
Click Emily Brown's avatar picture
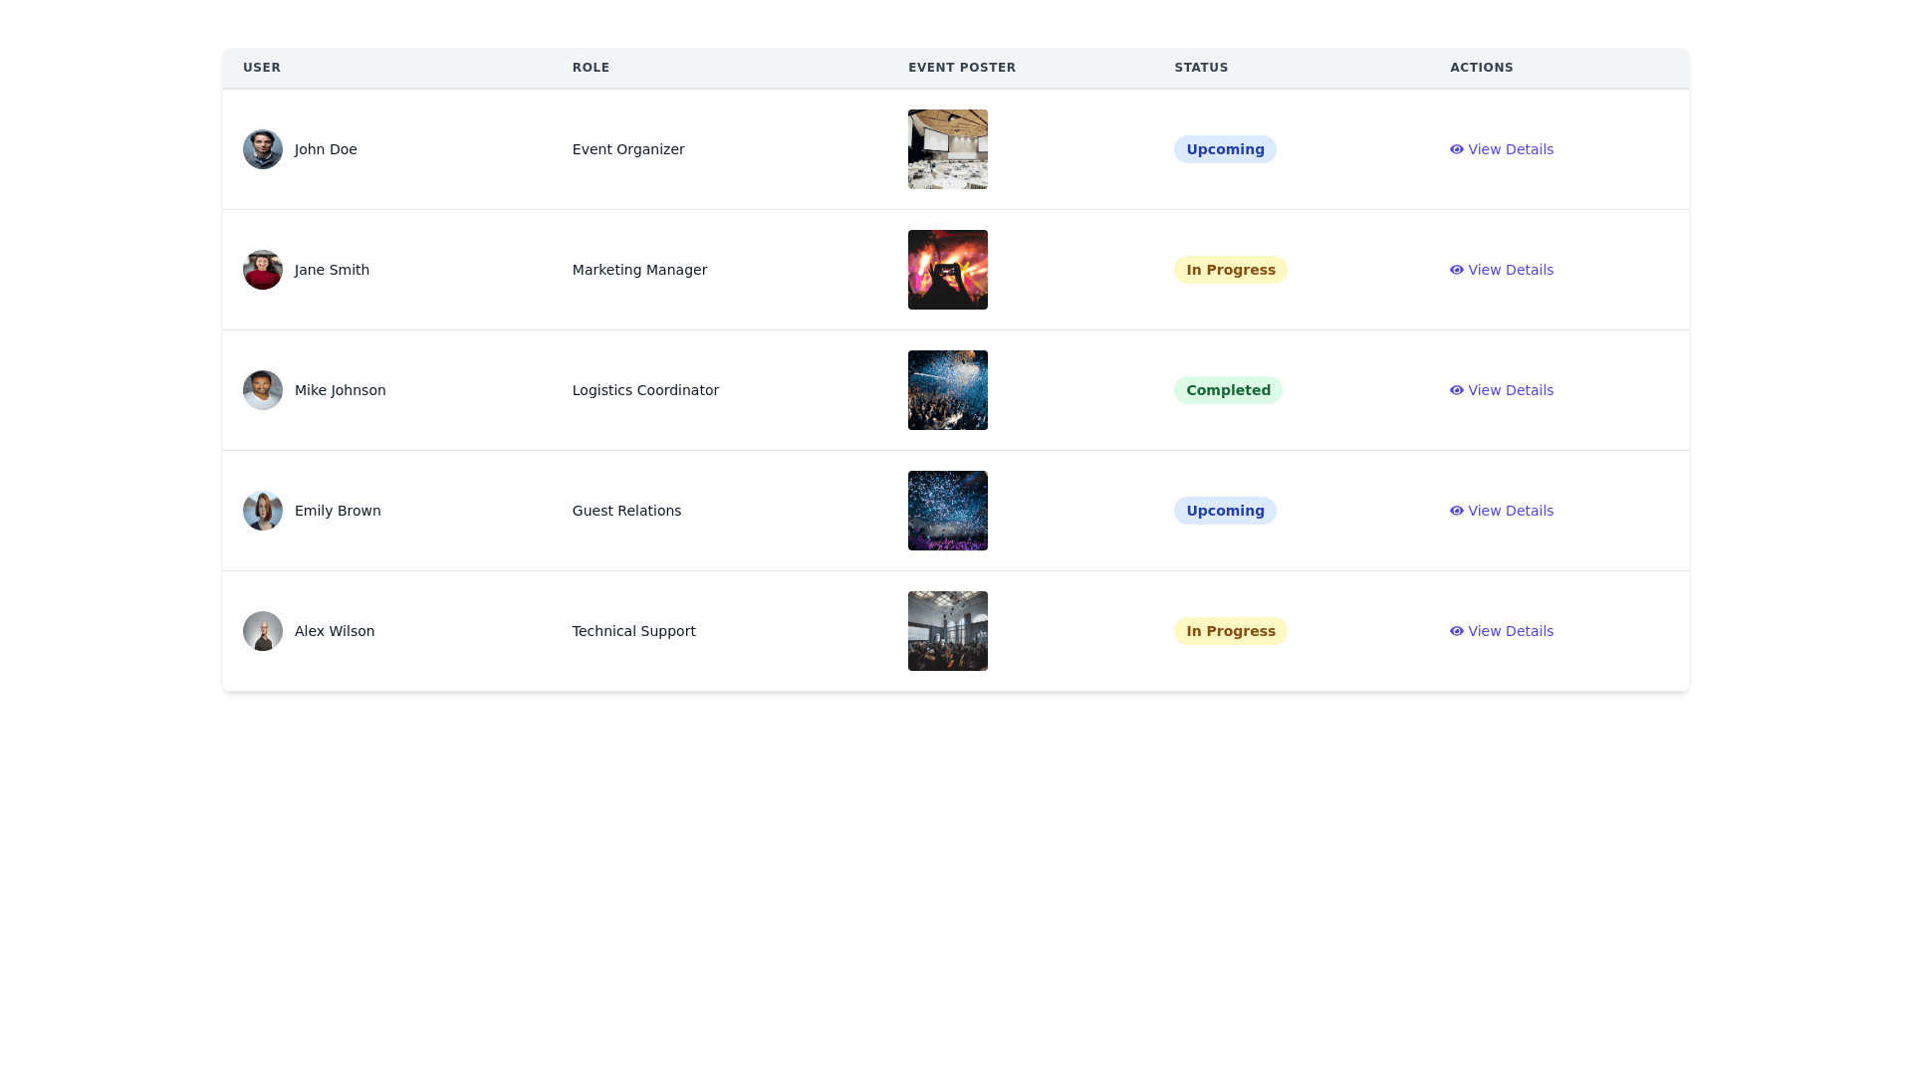[263, 511]
